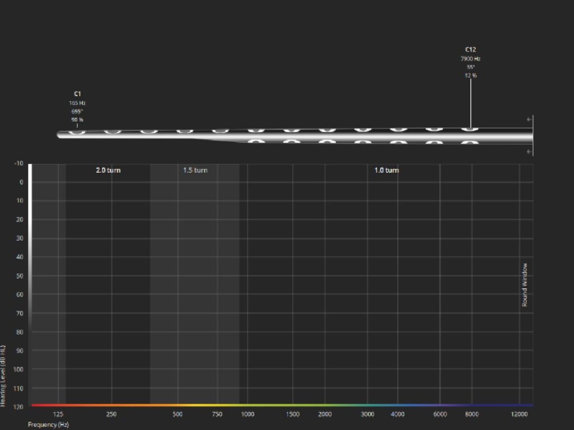Click the 1000 Hz tick on frequency axis

click(247, 414)
